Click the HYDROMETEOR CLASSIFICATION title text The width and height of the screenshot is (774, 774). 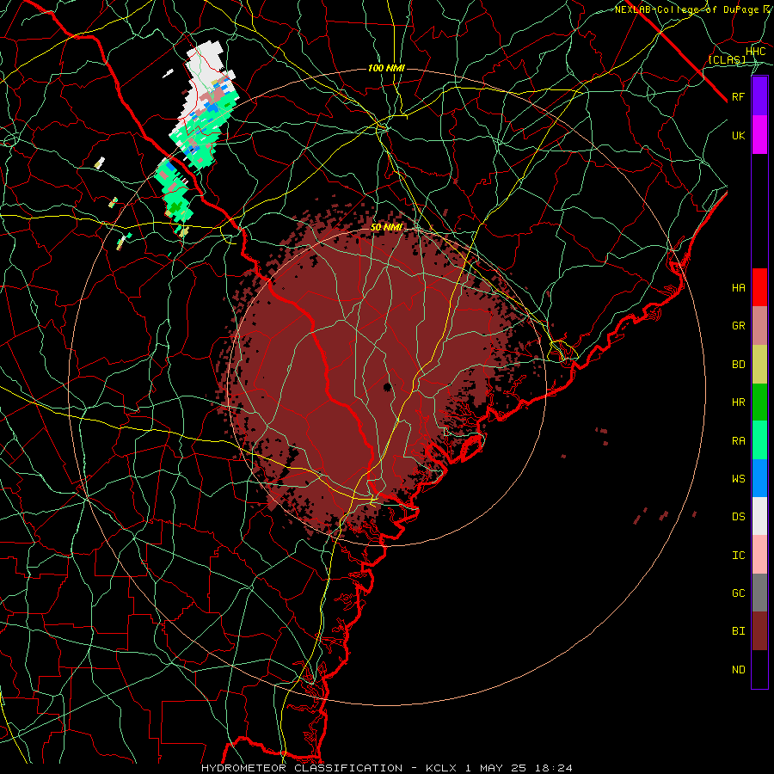pyautogui.click(x=302, y=768)
